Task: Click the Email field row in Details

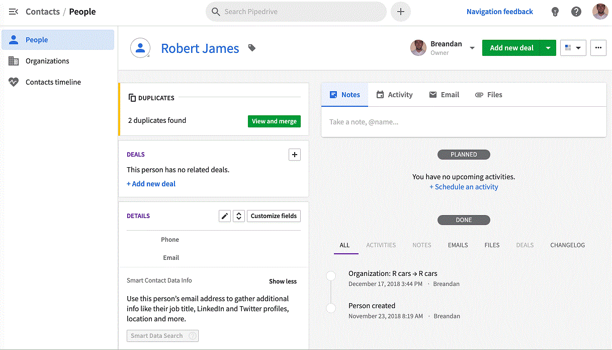Action: point(214,258)
